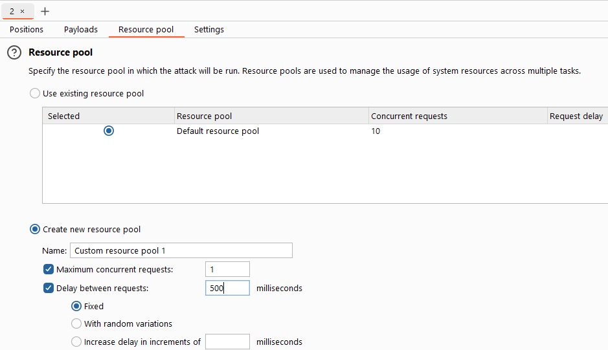Viewport: 608px width, 350px height.
Task: Select the Fixed delay option
Action: click(76, 306)
